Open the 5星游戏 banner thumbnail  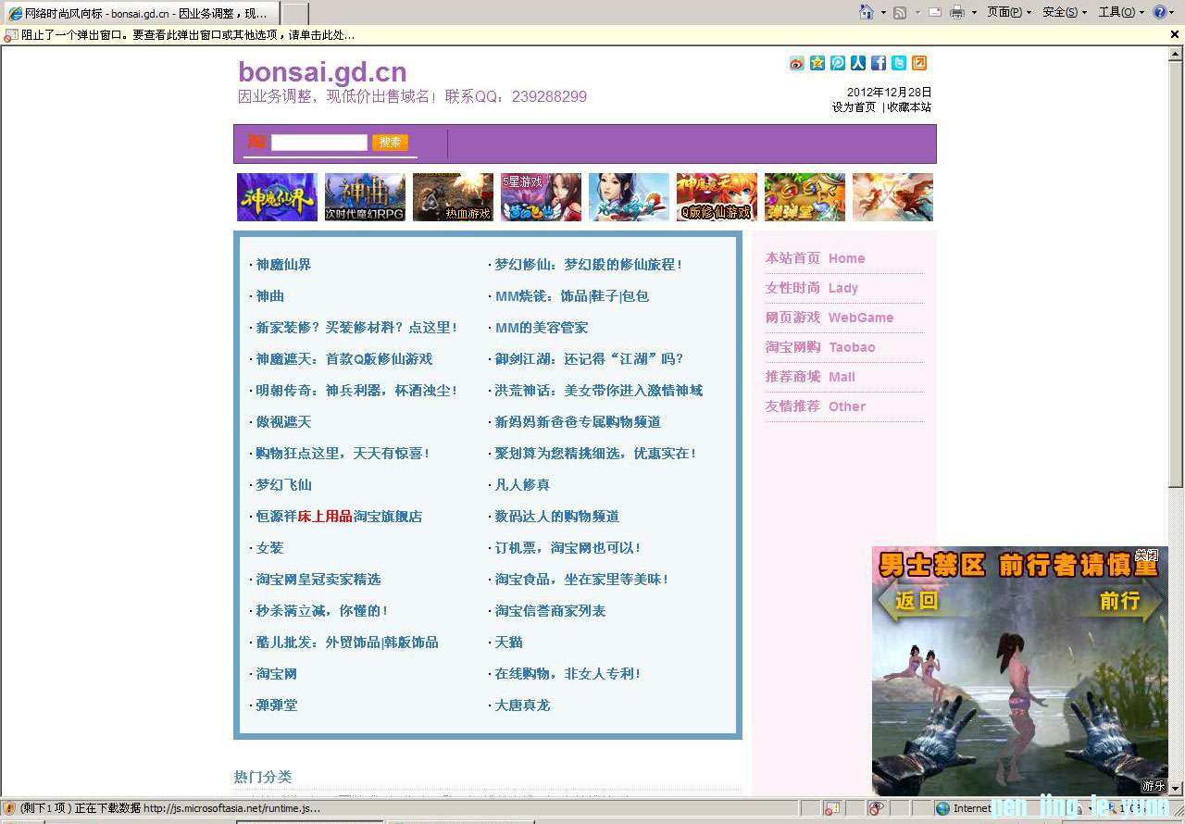(x=541, y=197)
